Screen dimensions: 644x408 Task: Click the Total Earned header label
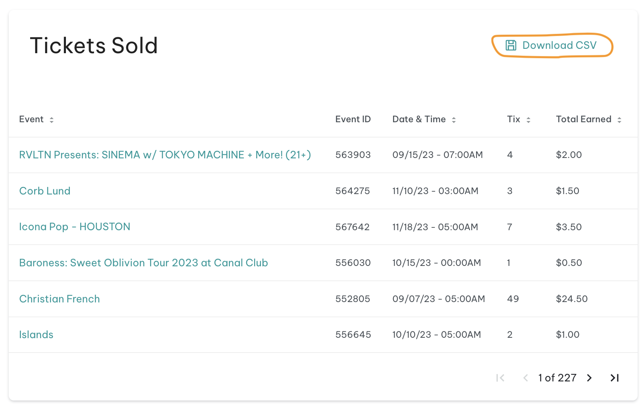(584, 119)
